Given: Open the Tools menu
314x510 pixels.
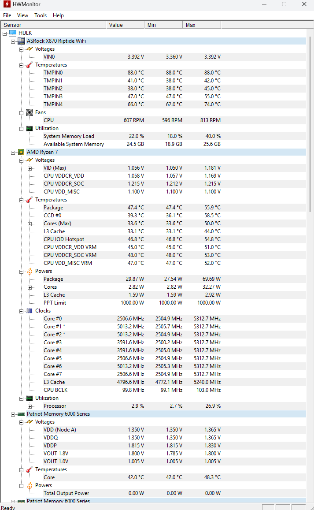Looking at the screenshot, I should click(x=41, y=15).
